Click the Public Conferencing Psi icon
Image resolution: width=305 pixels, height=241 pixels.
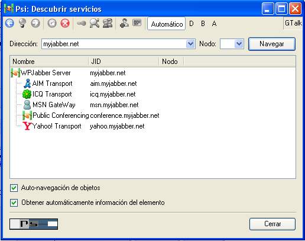27,115
